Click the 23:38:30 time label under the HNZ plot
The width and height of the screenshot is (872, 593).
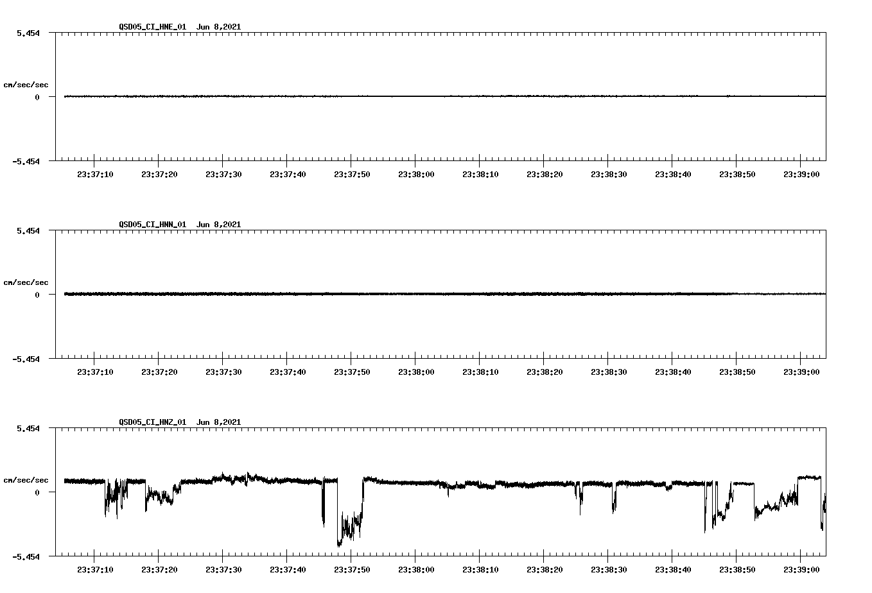pos(609,569)
